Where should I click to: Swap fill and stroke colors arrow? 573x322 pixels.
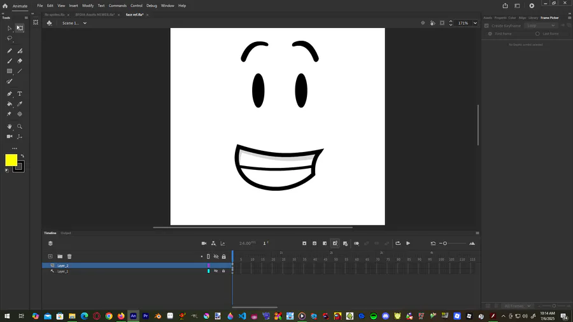[x=22, y=156]
